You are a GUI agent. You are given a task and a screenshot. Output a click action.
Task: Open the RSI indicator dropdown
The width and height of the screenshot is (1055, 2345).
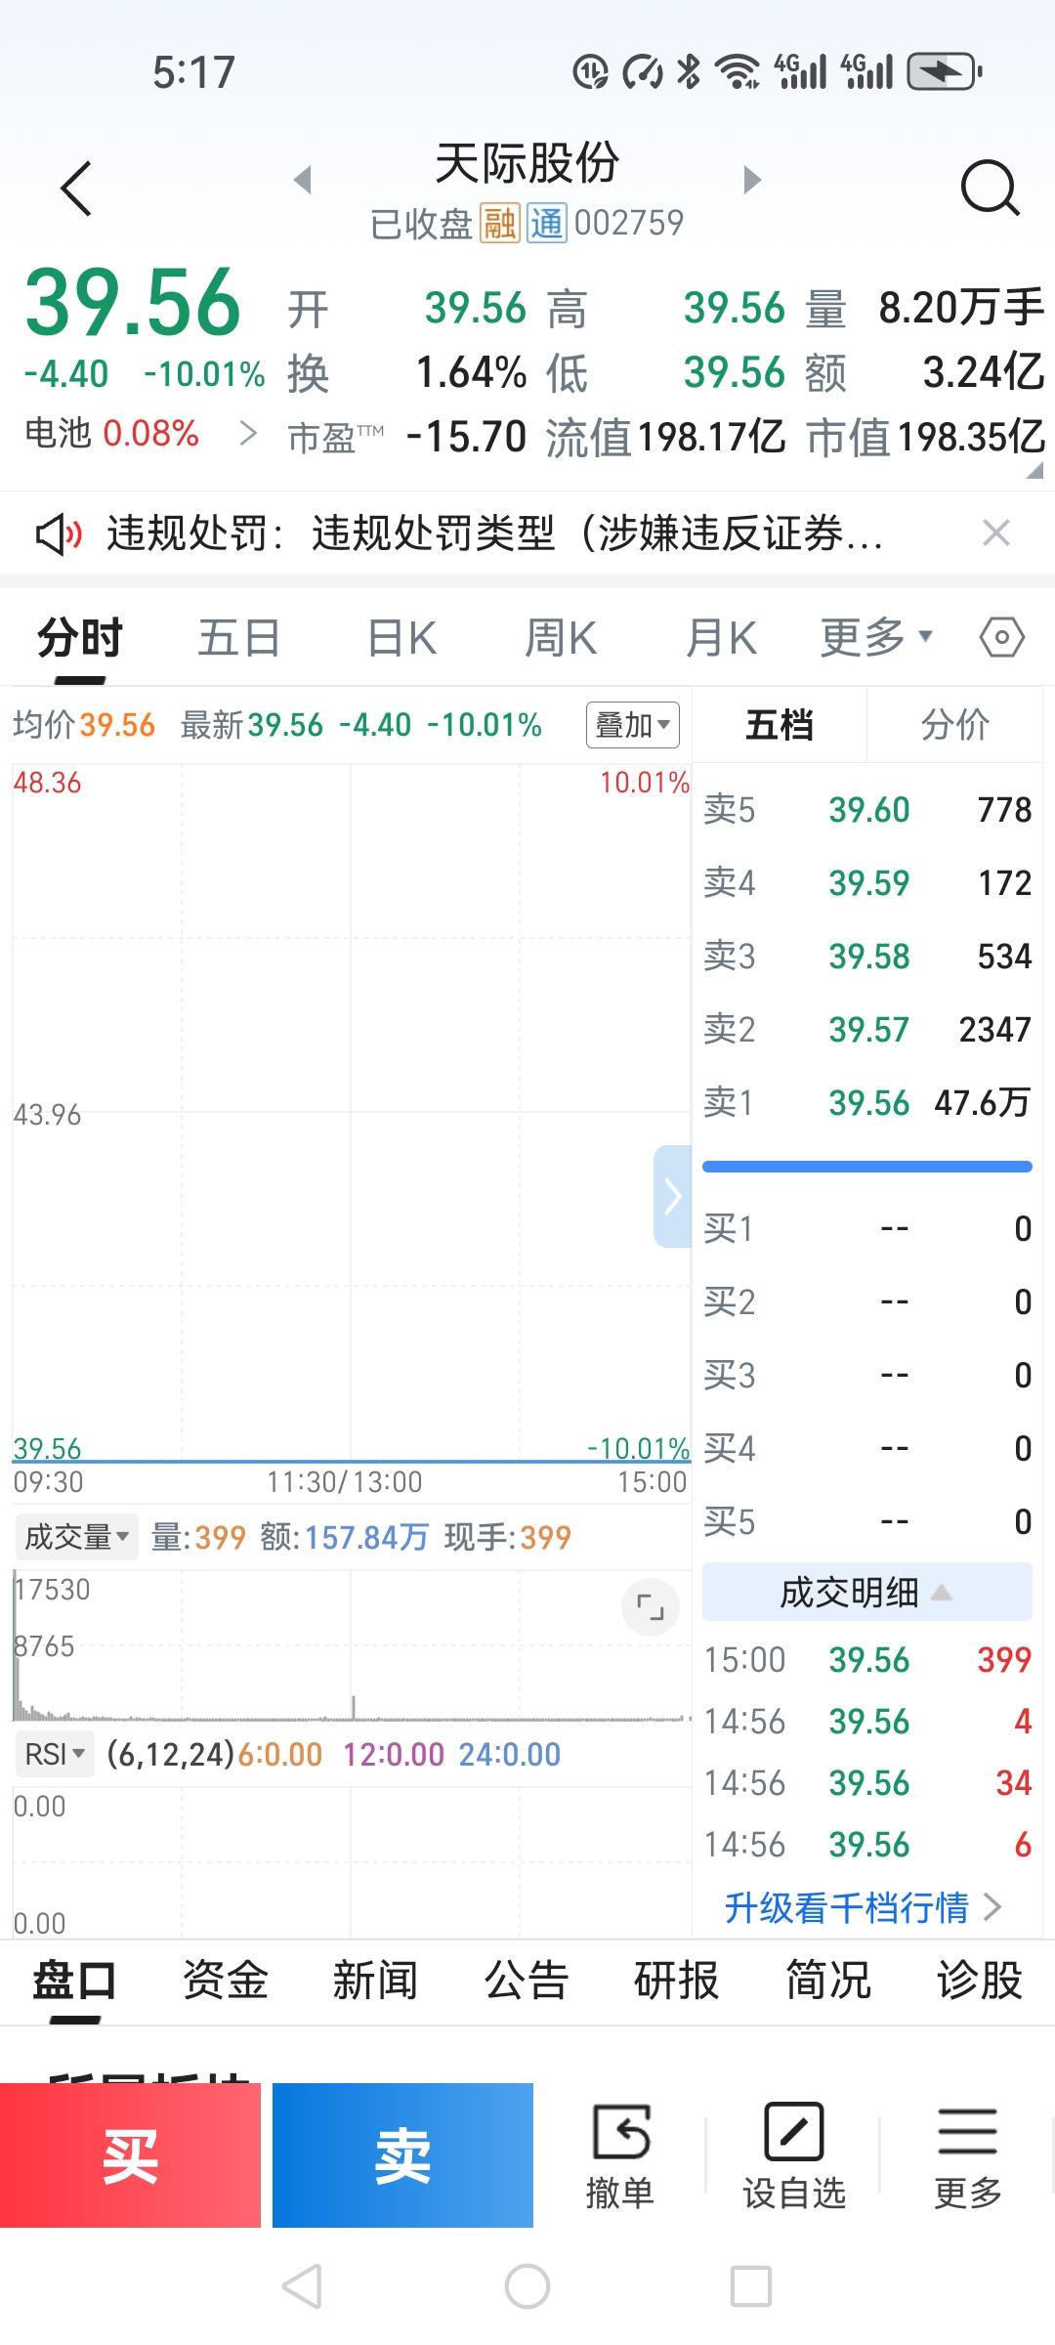(55, 1754)
